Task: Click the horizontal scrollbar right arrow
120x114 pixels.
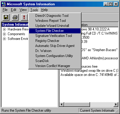Action: 116,105
